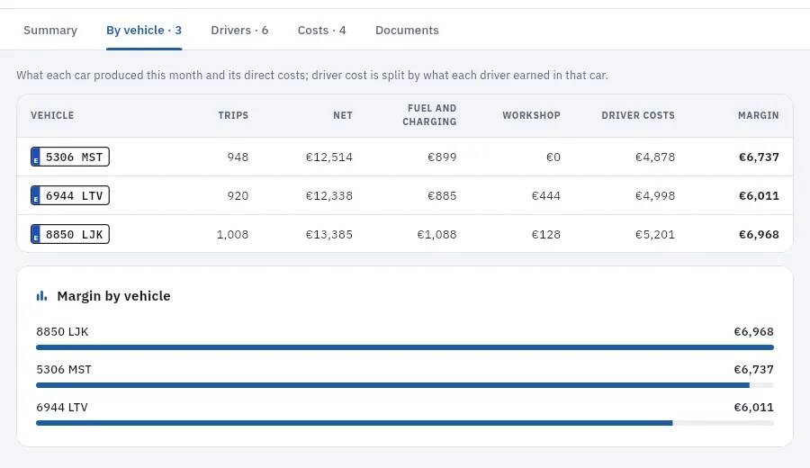Image resolution: width=810 pixels, height=468 pixels.
Task: Click the chart value €6,968
Action: click(x=753, y=331)
